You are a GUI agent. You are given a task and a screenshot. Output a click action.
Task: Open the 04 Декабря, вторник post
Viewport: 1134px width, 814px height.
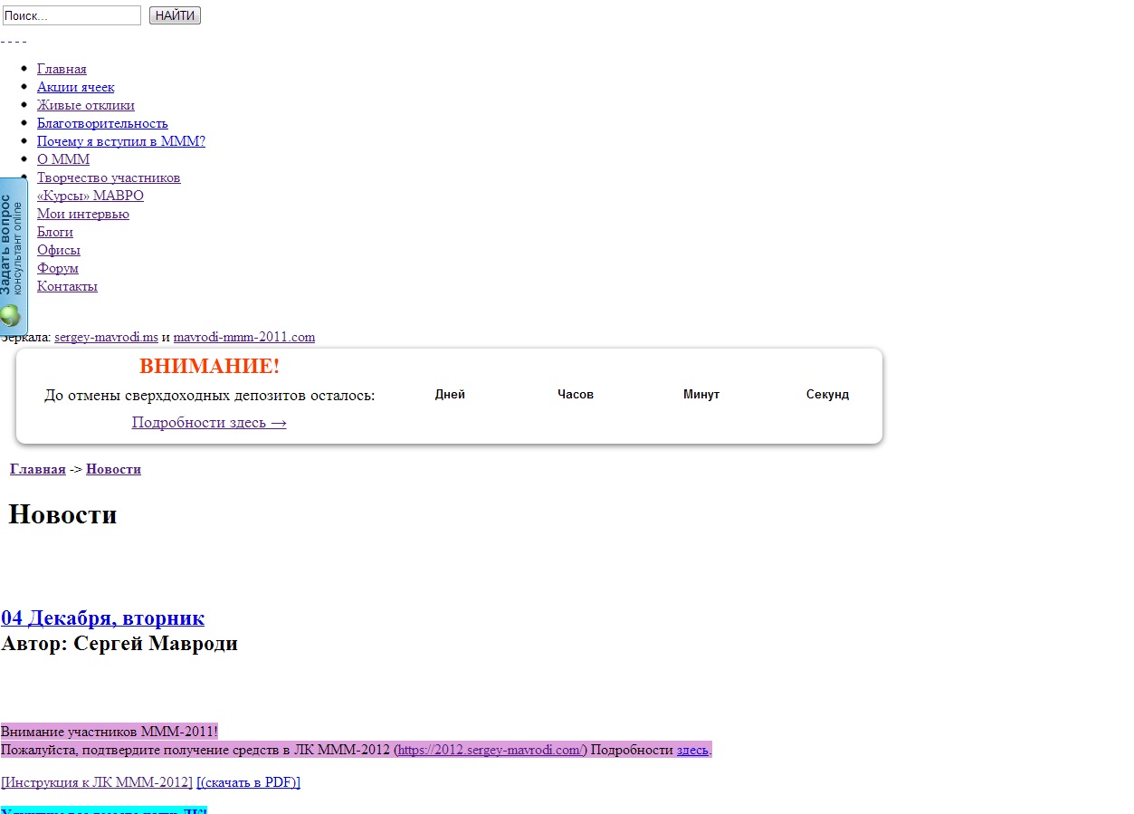[103, 618]
